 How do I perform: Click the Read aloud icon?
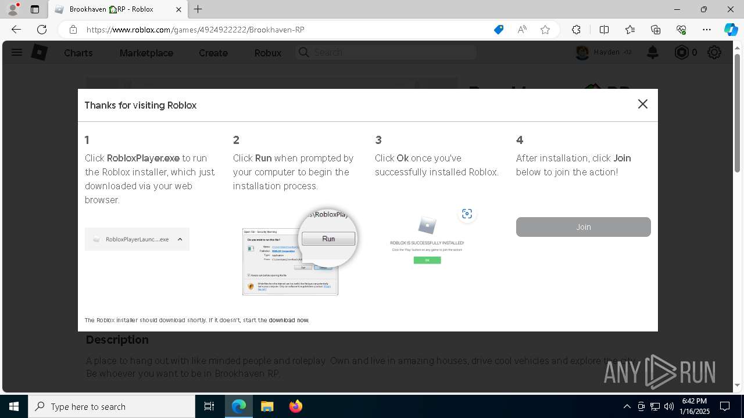(522, 30)
